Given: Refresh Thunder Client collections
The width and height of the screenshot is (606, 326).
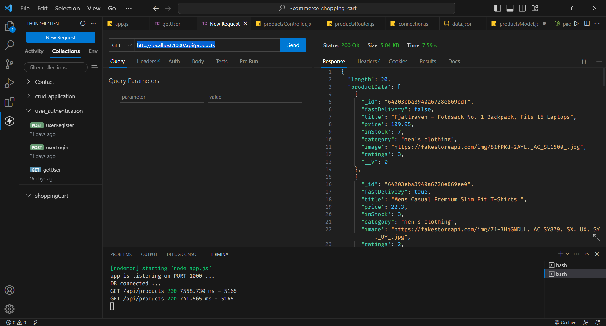Looking at the screenshot, I should [x=82, y=23].
